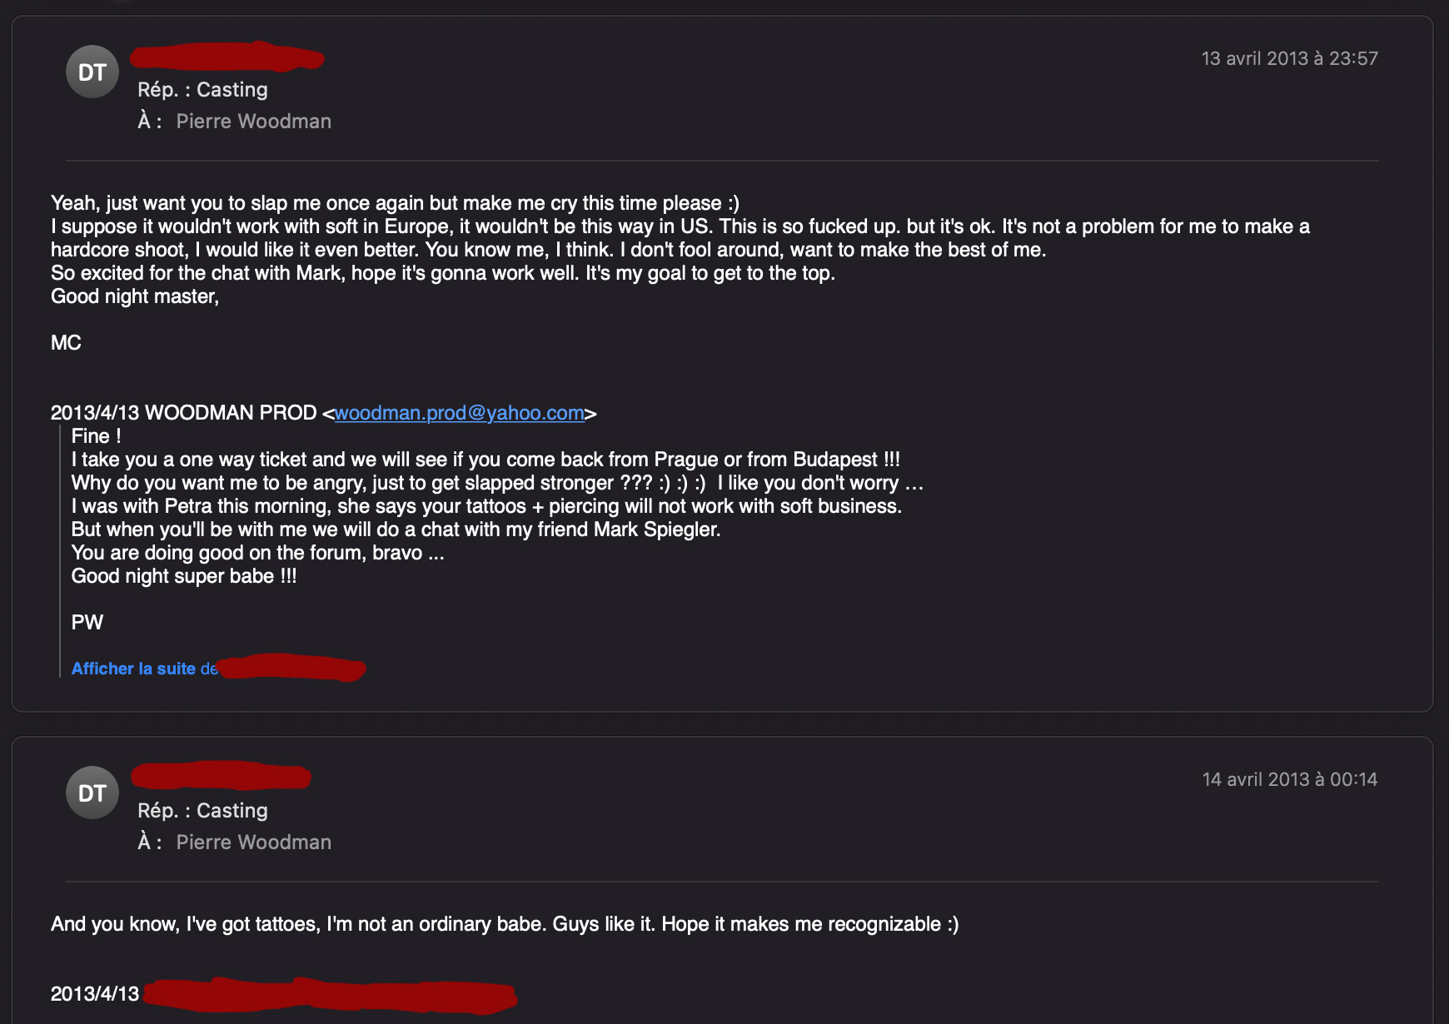Click the "Fine !" line in quoted message

click(96, 436)
